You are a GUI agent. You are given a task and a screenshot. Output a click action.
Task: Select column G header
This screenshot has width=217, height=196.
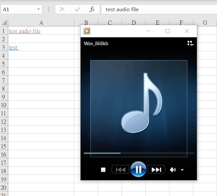pos(205,22)
